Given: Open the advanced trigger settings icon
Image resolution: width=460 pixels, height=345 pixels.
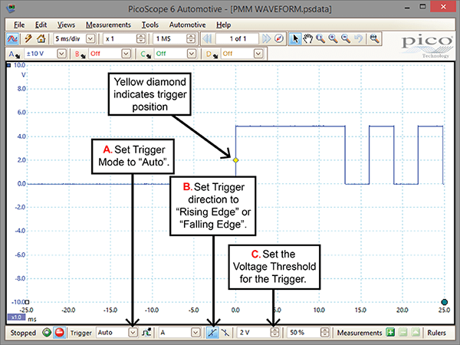Looking at the screenshot, I should click(146, 333).
